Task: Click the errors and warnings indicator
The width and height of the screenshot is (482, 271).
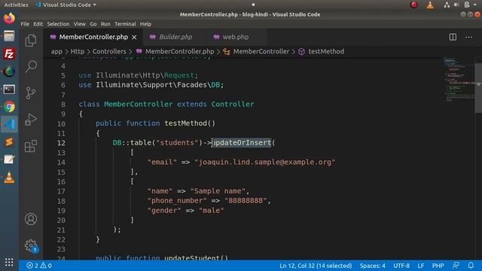Action: click(x=39, y=266)
